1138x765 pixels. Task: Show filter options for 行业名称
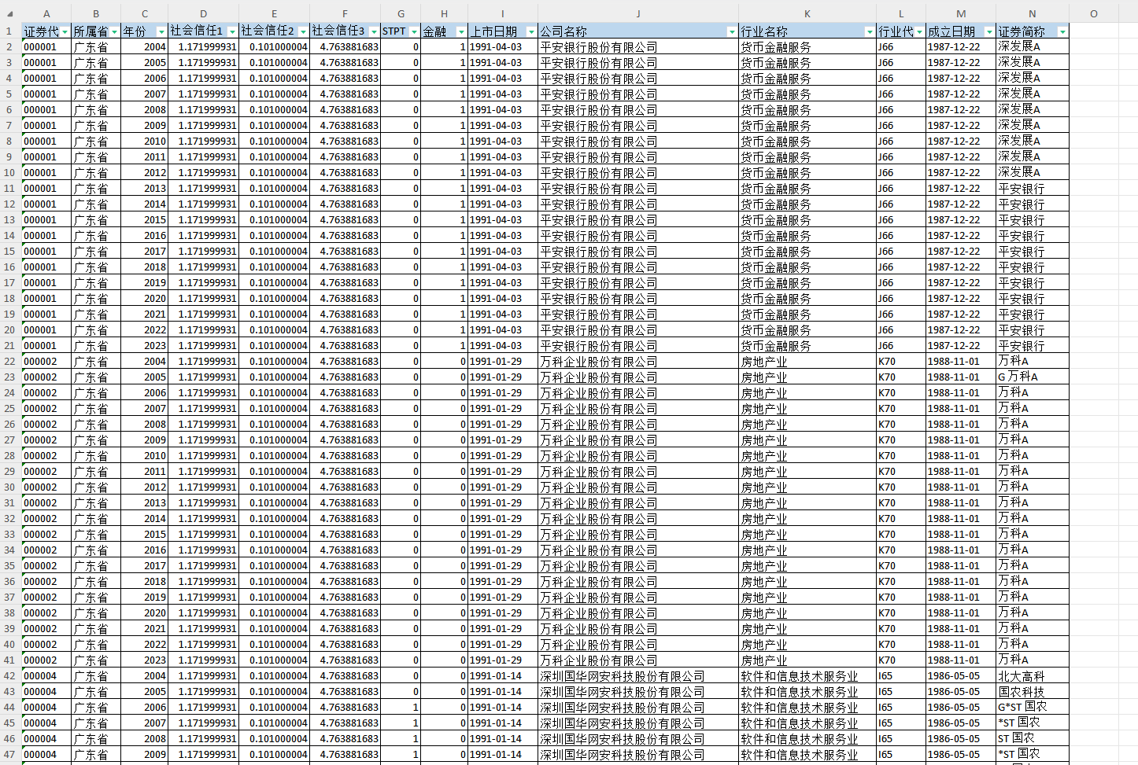pos(870,31)
